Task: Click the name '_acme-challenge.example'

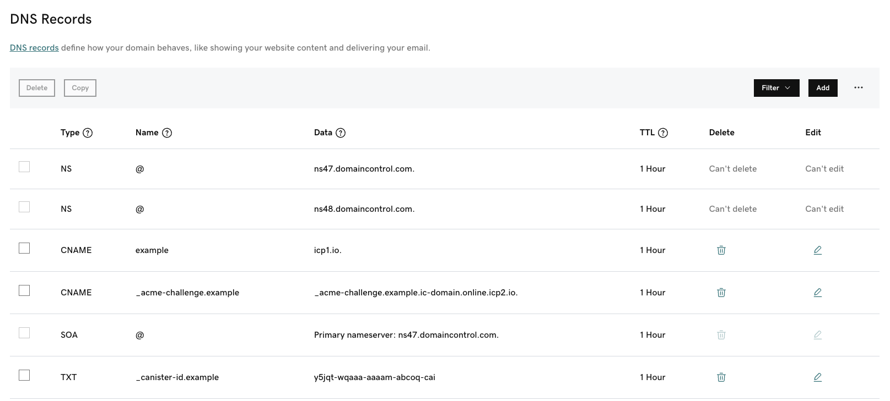Action: point(187,293)
